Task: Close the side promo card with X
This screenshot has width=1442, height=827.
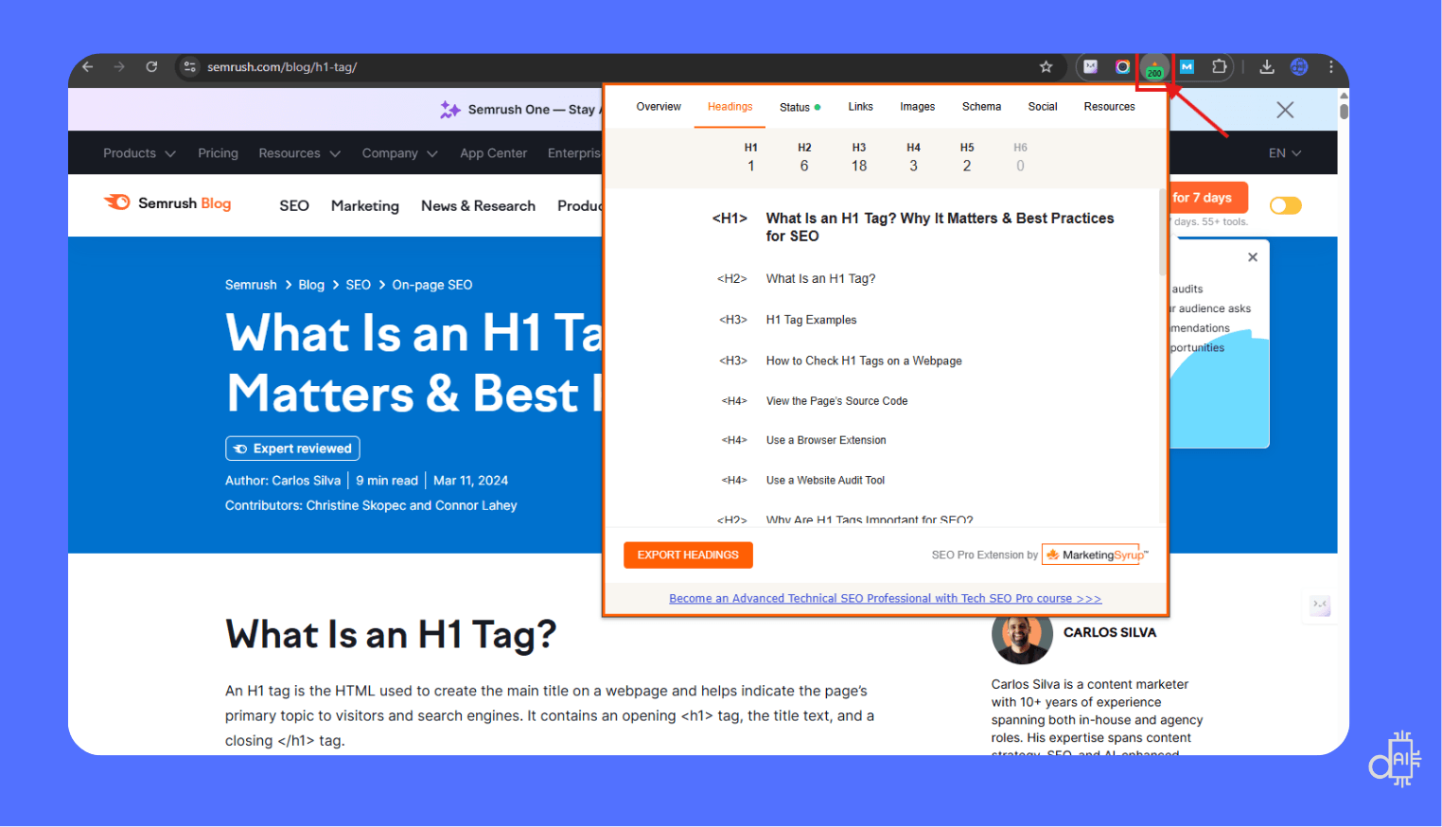Action: coord(1253,257)
